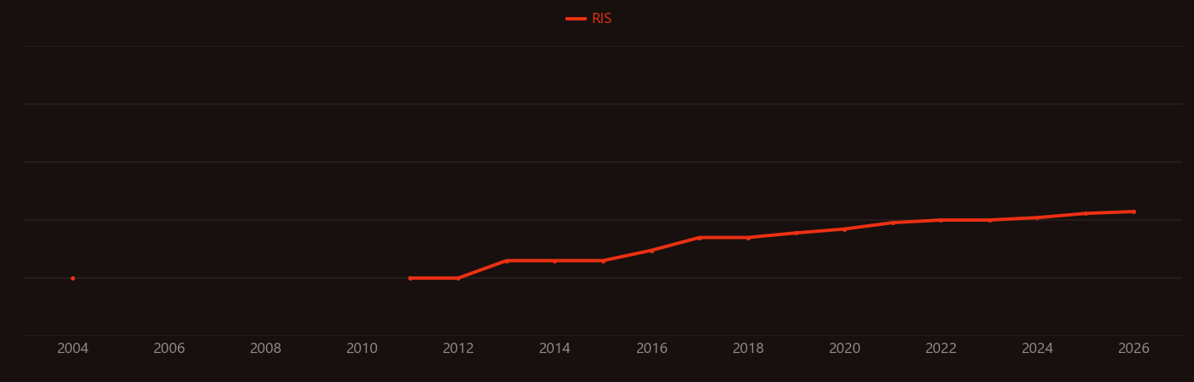Select the RIS data point at 2015
1194x382 pixels.
click(x=603, y=261)
